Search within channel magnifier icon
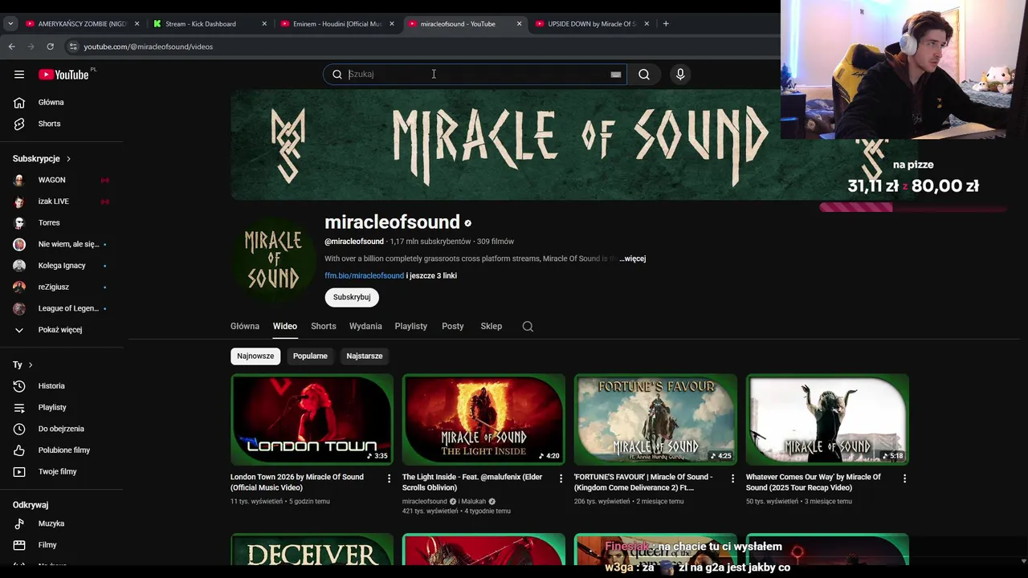 point(528,326)
